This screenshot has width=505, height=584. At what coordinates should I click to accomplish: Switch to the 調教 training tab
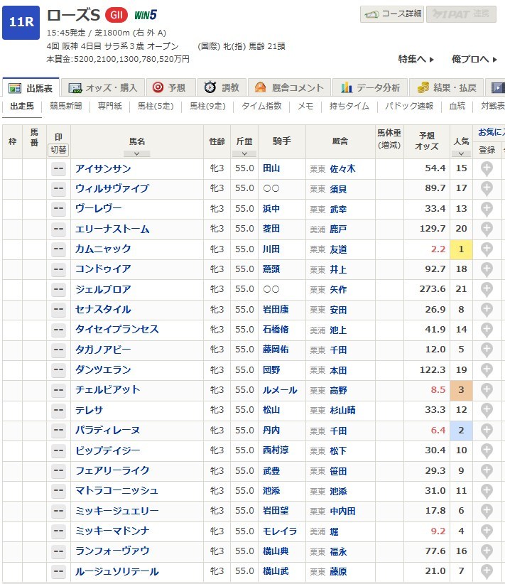click(222, 88)
